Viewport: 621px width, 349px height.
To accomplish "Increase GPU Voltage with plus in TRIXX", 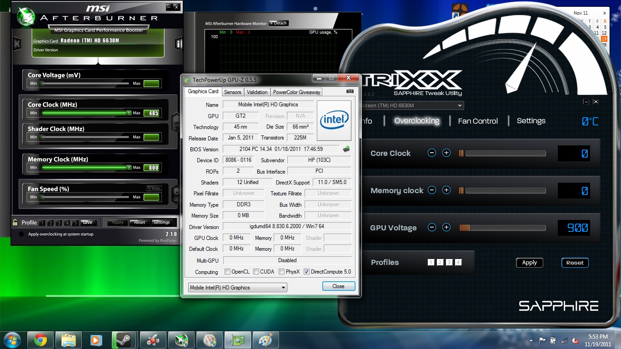I will pyautogui.click(x=446, y=227).
